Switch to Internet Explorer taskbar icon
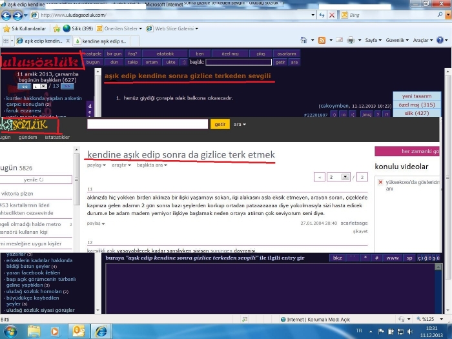The width and height of the screenshot is (452, 339). coord(101,331)
